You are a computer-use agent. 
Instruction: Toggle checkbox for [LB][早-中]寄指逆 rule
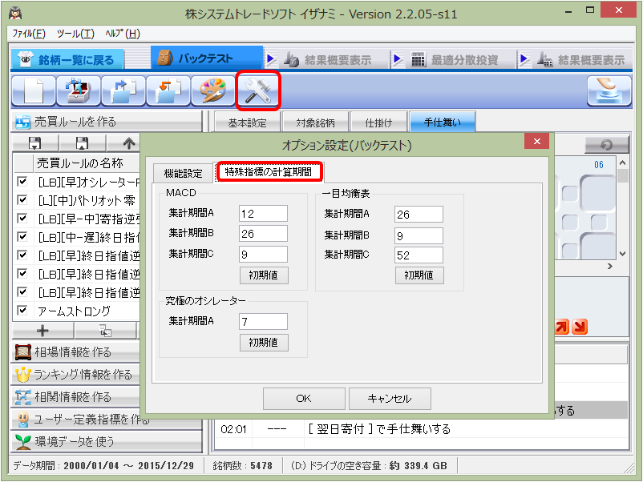(22, 219)
